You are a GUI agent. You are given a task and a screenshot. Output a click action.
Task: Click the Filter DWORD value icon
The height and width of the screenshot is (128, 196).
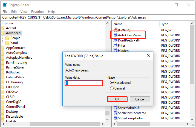[x=115, y=45]
